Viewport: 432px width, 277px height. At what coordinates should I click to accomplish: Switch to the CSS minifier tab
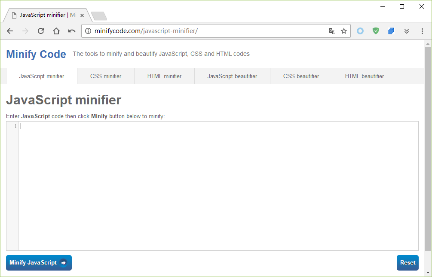click(106, 76)
